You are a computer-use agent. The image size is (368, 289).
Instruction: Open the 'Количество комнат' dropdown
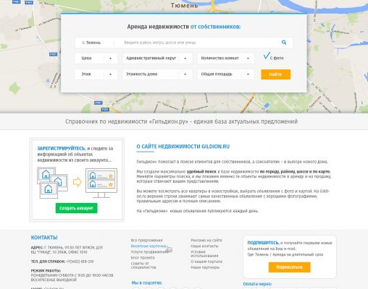[226, 59]
